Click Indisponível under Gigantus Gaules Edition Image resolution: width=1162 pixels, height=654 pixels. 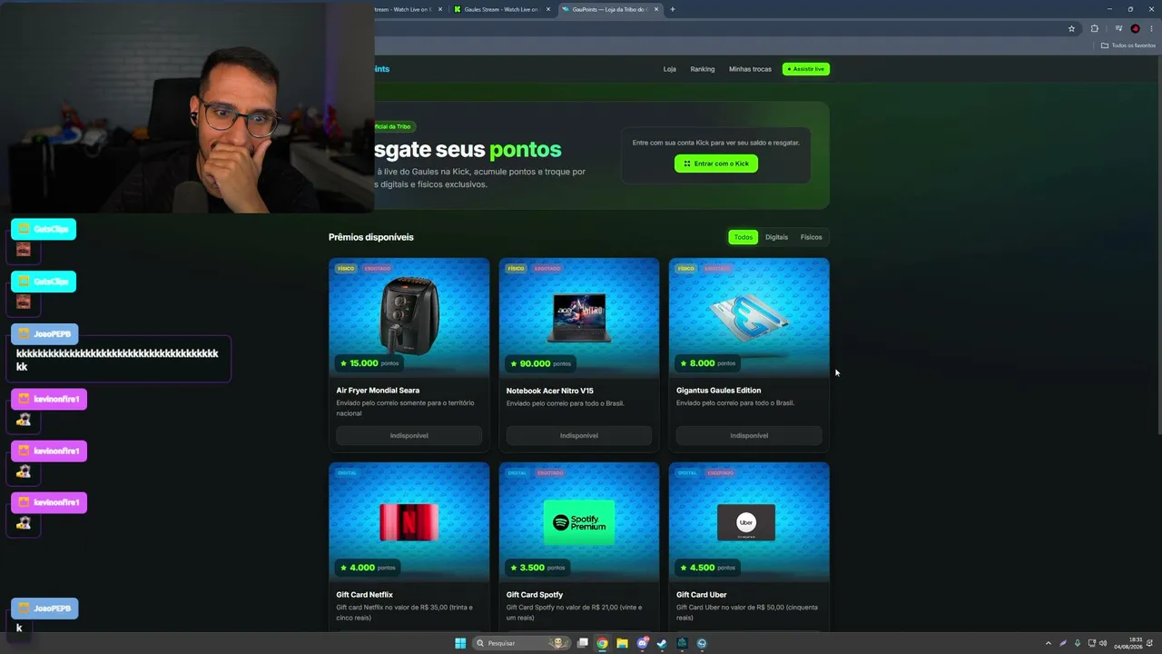point(749,436)
